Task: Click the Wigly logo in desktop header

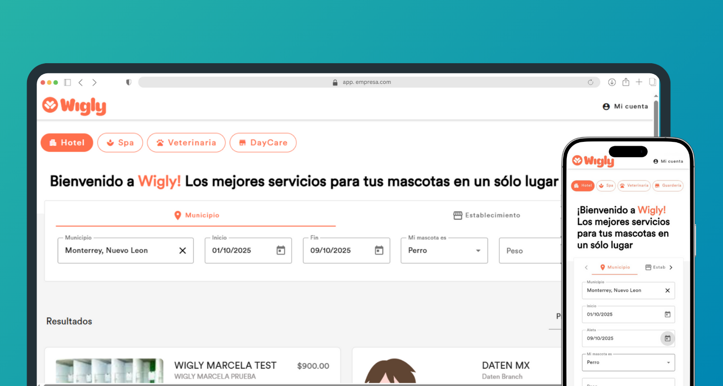Action: (x=74, y=106)
